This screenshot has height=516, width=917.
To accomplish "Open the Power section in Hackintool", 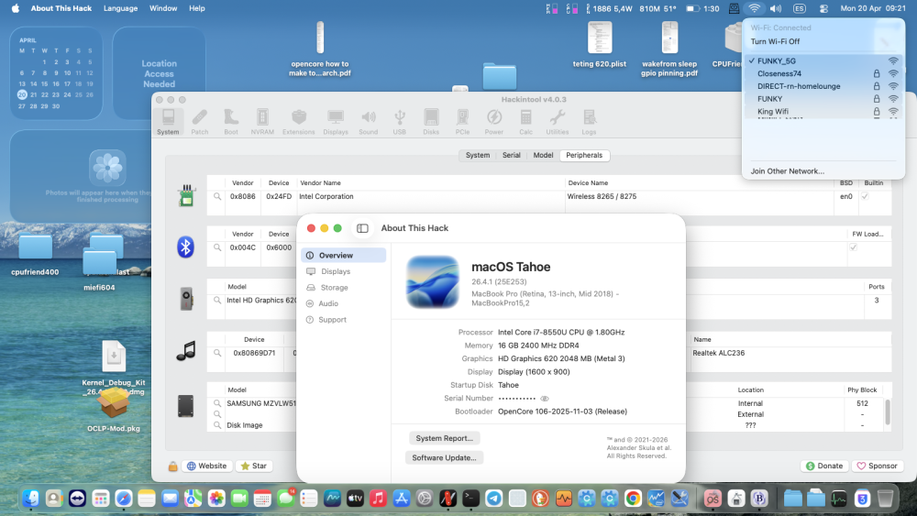I will pyautogui.click(x=494, y=122).
